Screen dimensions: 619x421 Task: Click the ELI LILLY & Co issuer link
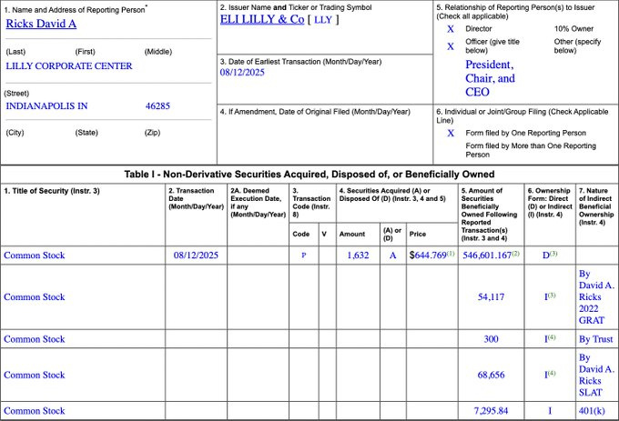coord(262,19)
